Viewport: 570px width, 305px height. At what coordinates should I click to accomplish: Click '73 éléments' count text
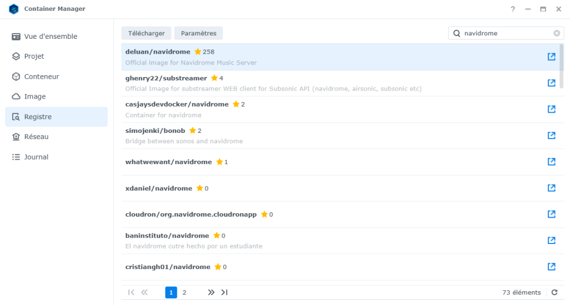[522, 292]
